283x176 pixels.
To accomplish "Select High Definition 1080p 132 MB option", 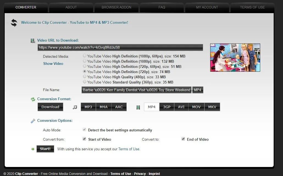I will pyautogui.click(x=84, y=61).
